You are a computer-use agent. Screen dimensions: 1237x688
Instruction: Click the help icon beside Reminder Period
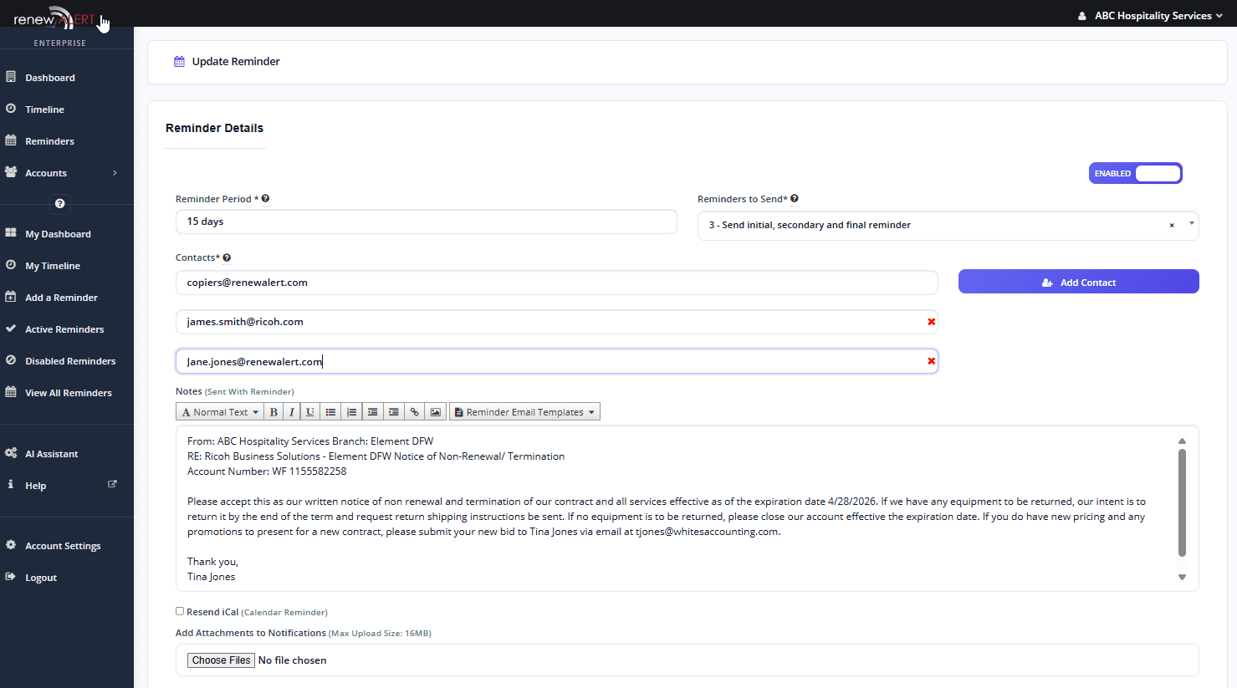tap(265, 199)
